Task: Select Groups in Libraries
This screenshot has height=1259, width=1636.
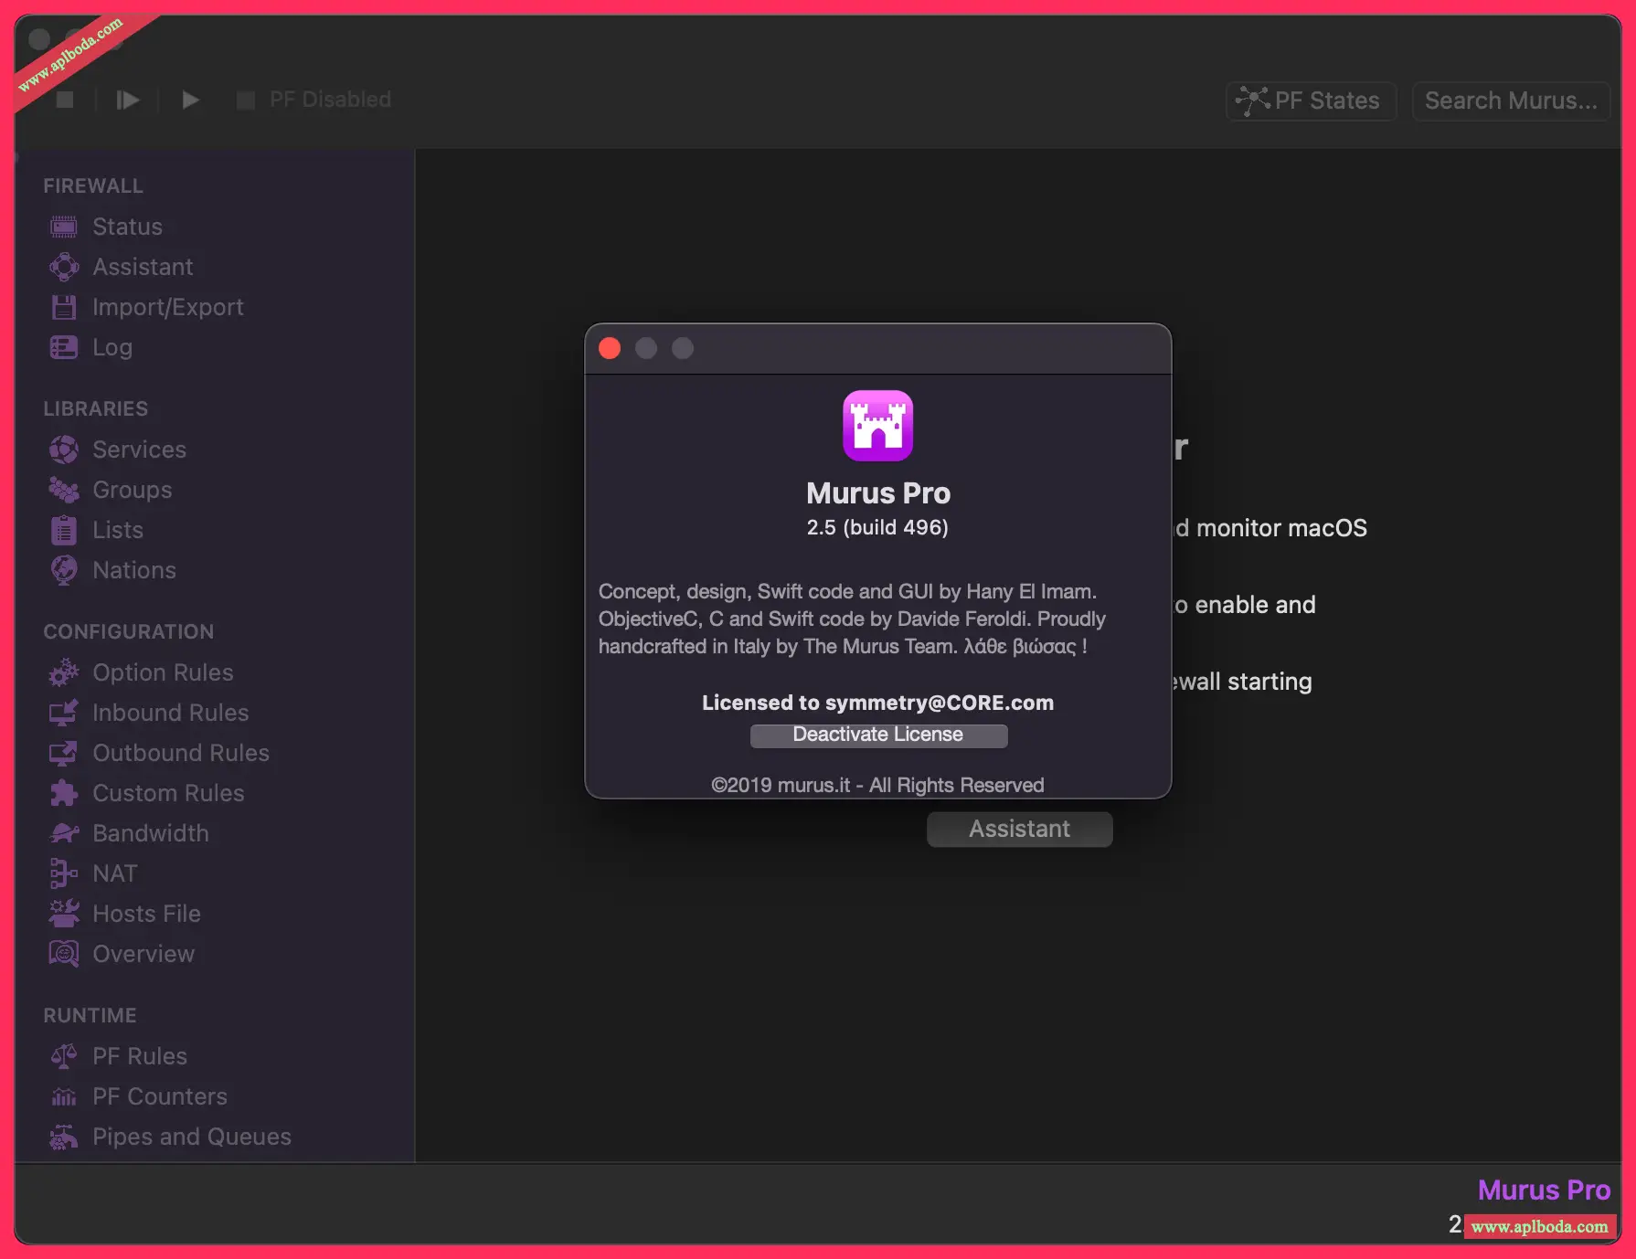Action: coord(133,490)
